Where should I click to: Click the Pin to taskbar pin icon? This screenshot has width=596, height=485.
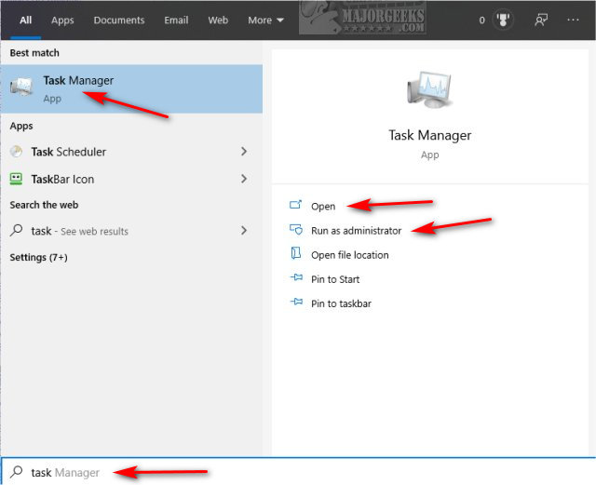[x=296, y=302]
